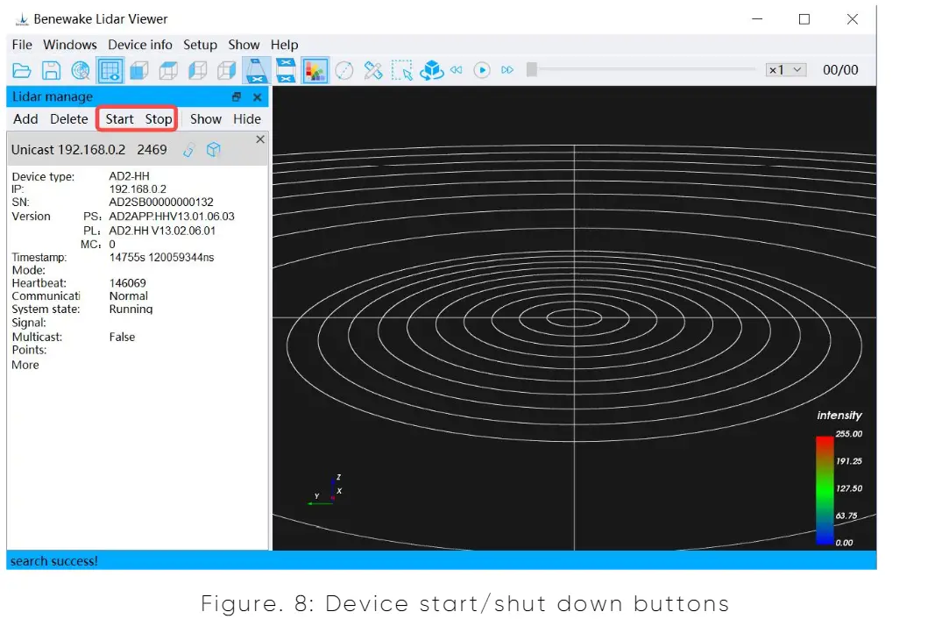This screenshot has height=619, width=942.
Task: Open the color palette settings icon
Action: point(315,70)
